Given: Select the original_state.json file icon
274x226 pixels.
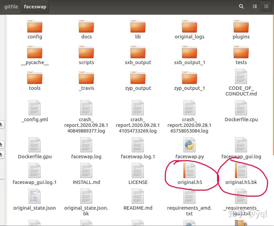Looking at the screenshot, I should pyautogui.click(x=35, y=196).
